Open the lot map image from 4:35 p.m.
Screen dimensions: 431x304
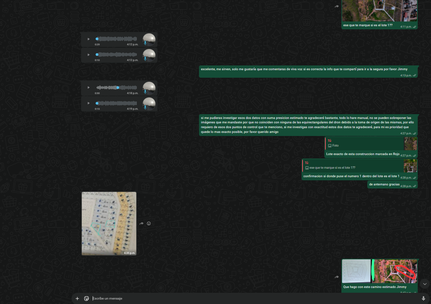[x=109, y=223]
